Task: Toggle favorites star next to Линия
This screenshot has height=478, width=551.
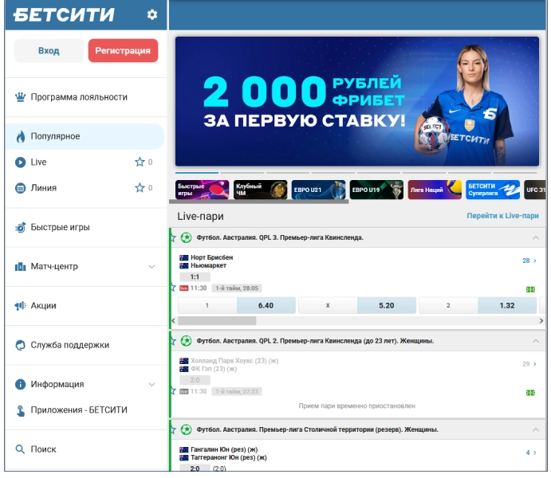Action: tap(140, 188)
